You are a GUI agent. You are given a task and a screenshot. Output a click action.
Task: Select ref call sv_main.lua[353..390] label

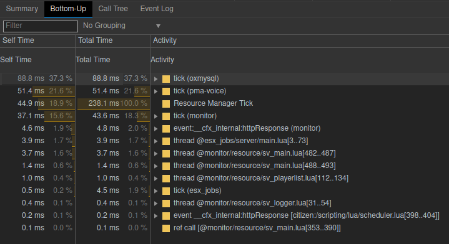tap(257, 228)
